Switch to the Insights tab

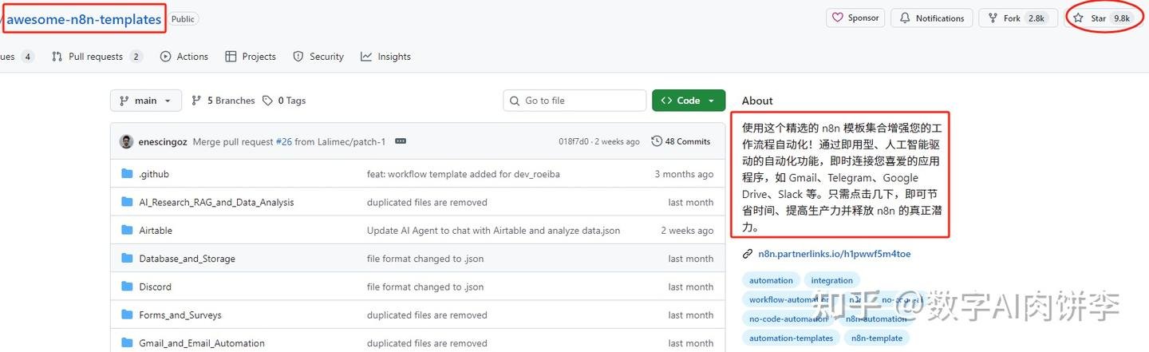385,57
